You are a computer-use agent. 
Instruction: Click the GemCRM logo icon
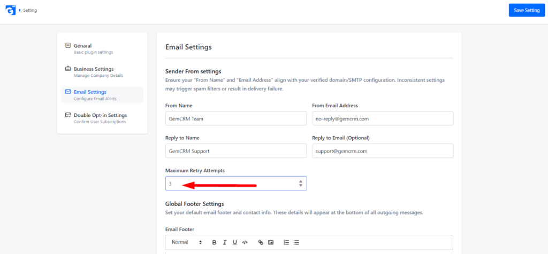tap(10, 10)
